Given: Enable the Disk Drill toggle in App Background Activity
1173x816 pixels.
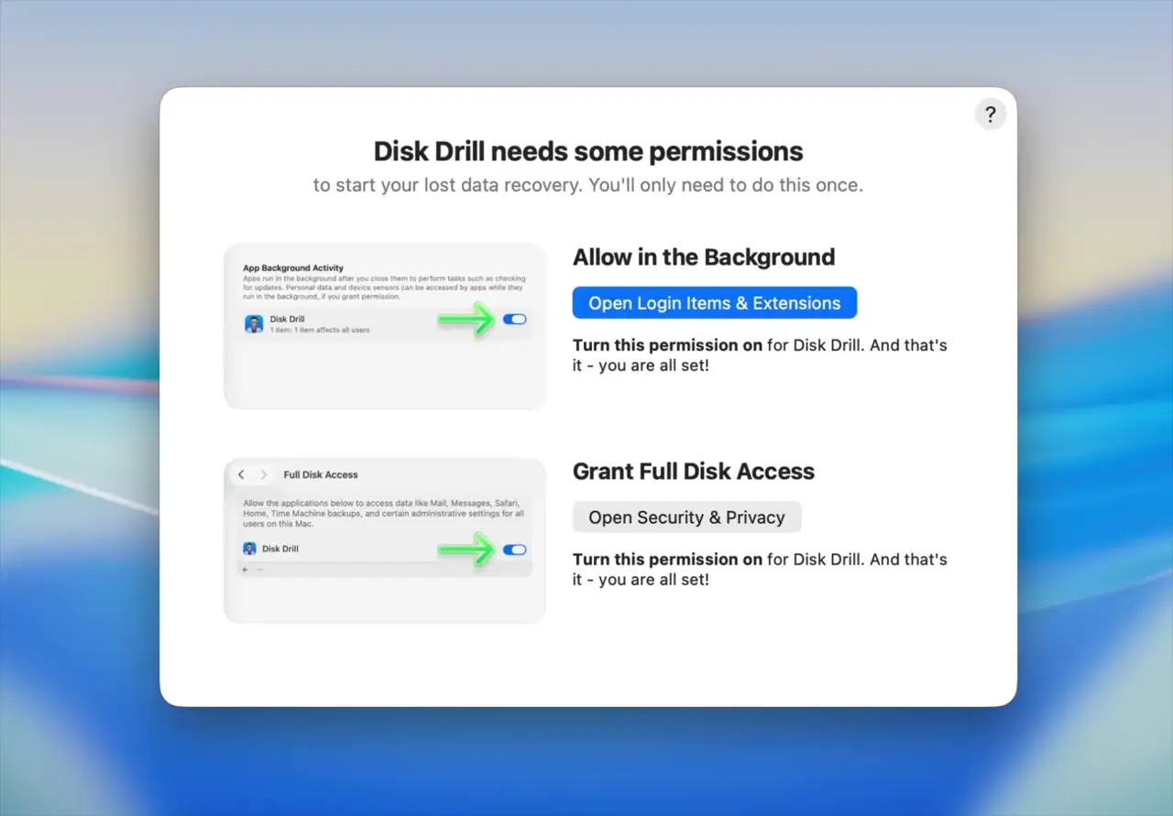Looking at the screenshot, I should pos(514,319).
